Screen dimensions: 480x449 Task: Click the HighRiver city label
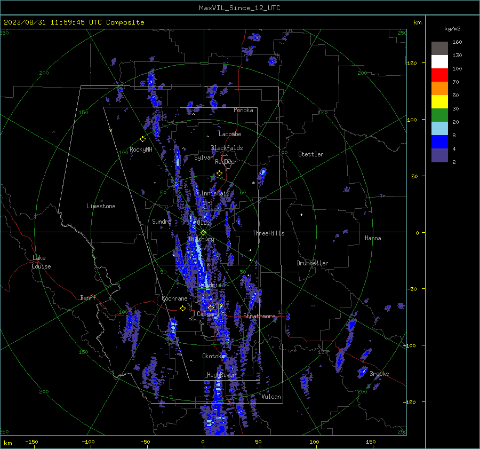click(221, 375)
